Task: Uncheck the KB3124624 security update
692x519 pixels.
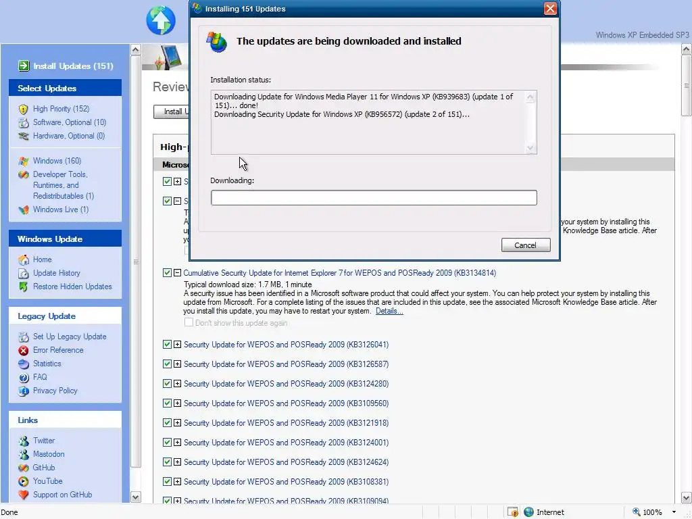Action: [x=167, y=462]
